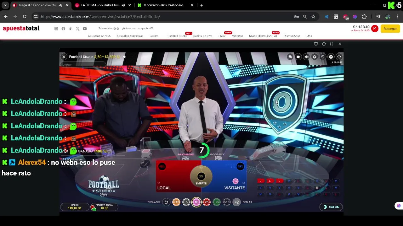Open apuestatotal TikTok icon
Screen dimensions: 403x226
(x=71, y=29)
